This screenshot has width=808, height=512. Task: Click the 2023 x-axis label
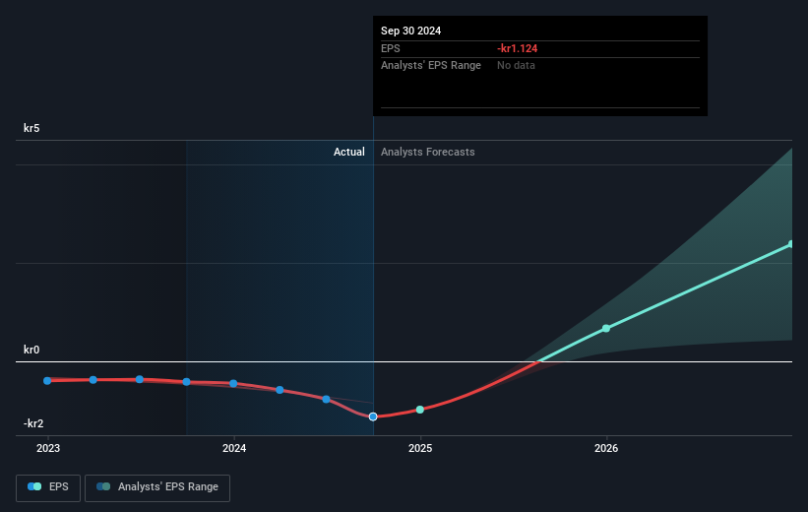(x=48, y=449)
